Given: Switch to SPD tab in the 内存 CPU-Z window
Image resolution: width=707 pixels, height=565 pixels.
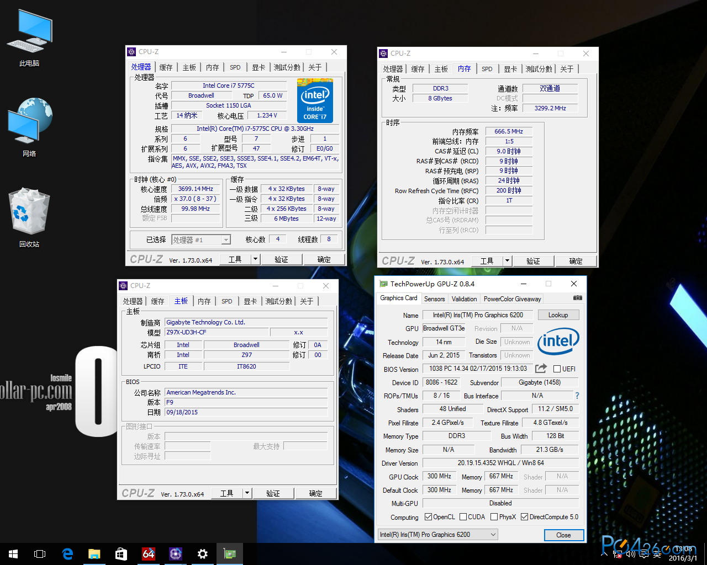Looking at the screenshot, I should pos(487,69).
